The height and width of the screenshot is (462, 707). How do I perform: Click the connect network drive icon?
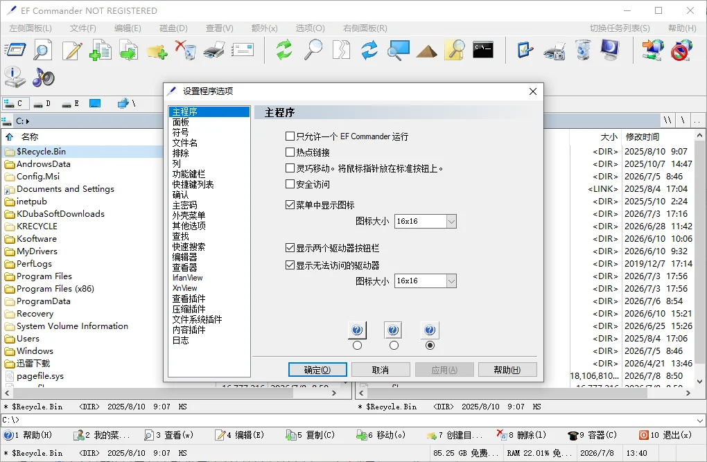point(653,50)
